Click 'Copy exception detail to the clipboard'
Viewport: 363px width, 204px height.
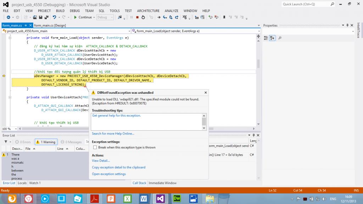point(118,167)
